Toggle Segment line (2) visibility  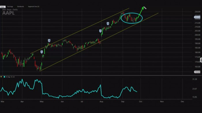(x=34, y=7)
